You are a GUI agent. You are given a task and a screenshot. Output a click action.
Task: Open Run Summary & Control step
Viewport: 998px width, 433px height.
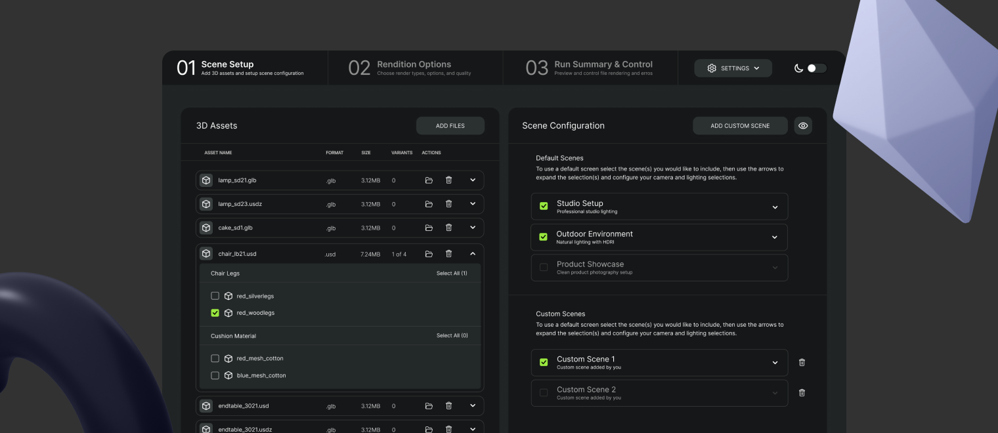tap(591, 68)
